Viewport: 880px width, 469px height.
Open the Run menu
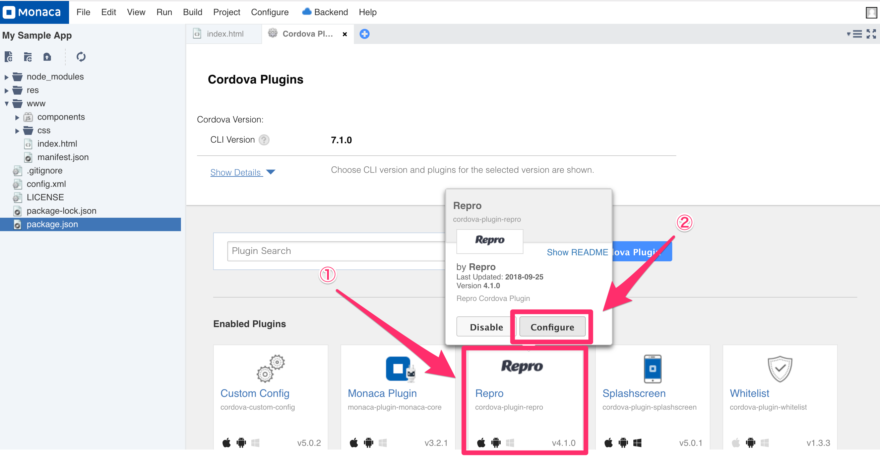click(x=164, y=12)
